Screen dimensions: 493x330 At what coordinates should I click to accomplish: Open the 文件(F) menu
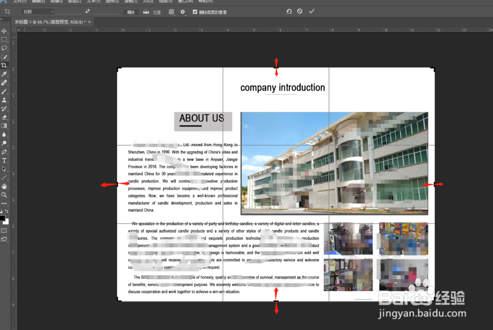pos(20,1)
